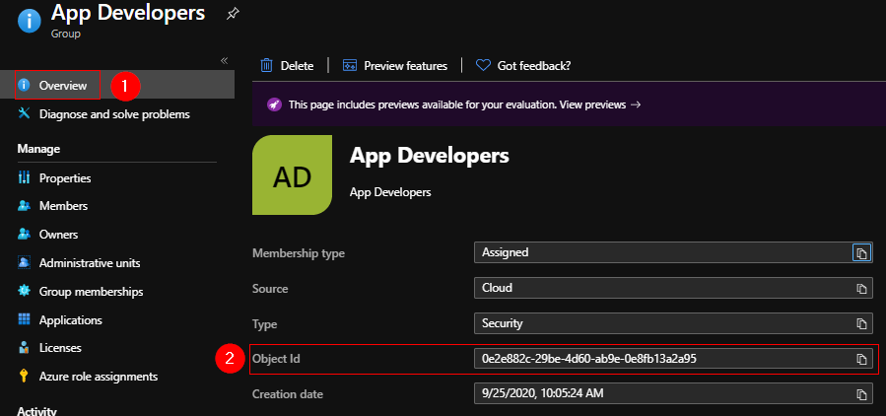Click Got feedback? link

[533, 66]
